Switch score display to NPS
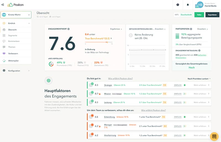Image resolution: width=221 pixels, height=142 pixels. click(177, 15)
